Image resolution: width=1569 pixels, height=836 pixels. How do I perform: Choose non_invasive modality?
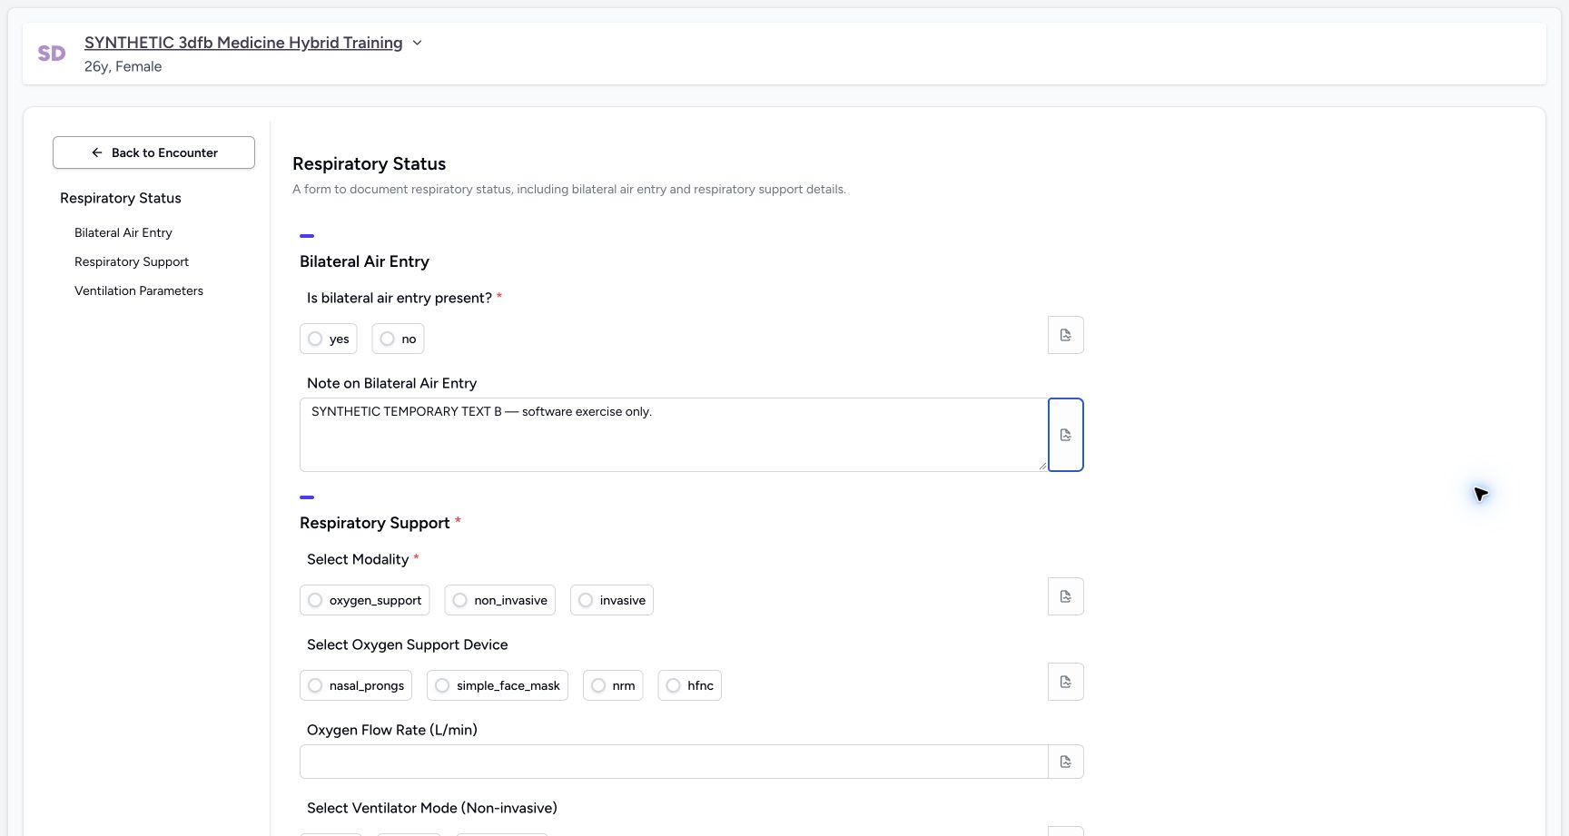click(499, 600)
